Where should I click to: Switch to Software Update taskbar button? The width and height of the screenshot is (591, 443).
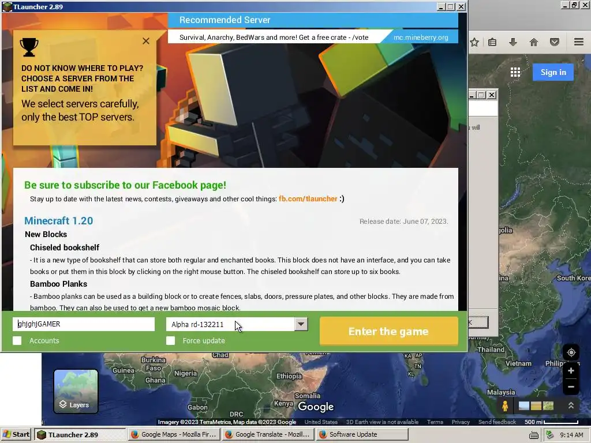click(x=362, y=434)
